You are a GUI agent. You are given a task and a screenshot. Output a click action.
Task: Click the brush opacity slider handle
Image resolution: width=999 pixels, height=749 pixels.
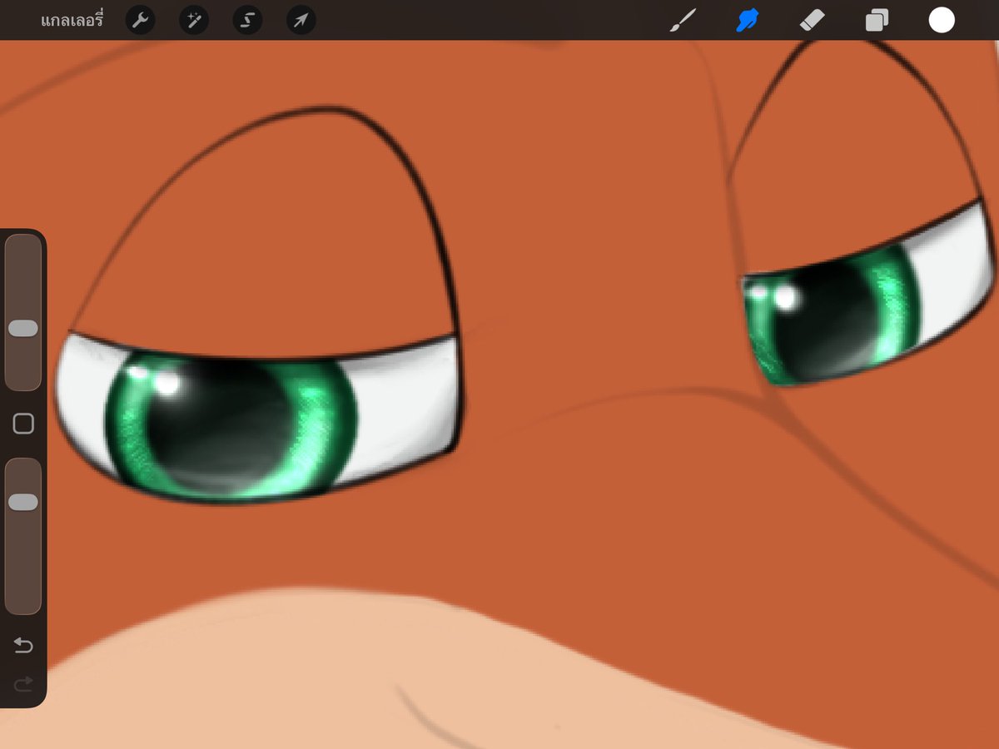click(23, 502)
